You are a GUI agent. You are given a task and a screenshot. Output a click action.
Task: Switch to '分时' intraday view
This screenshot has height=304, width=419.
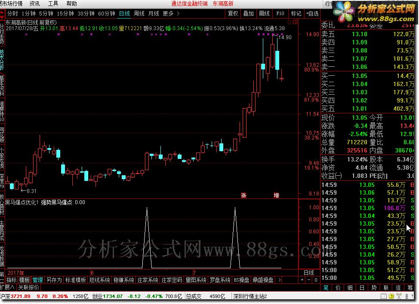click(12, 13)
